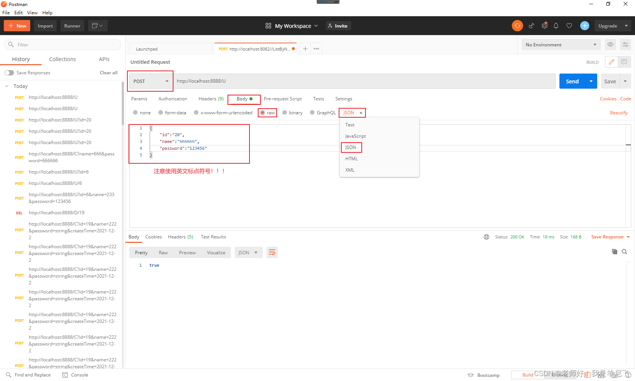Open the Console in status bar
The image size is (635, 381).
pyautogui.click(x=75, y=375)
